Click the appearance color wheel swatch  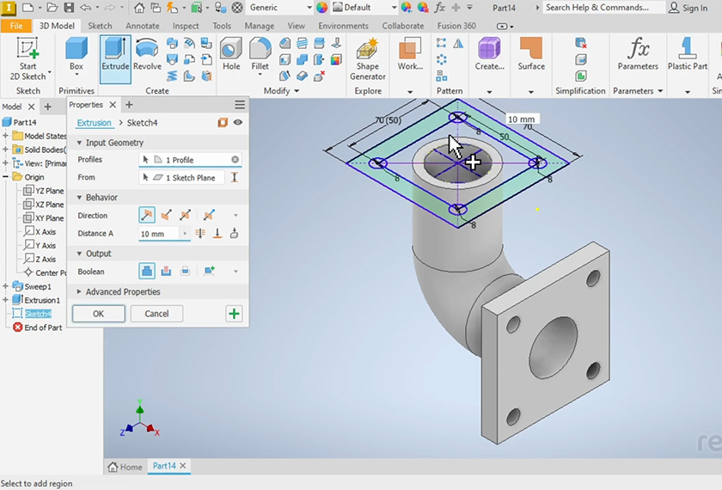[x=322, y=8]
